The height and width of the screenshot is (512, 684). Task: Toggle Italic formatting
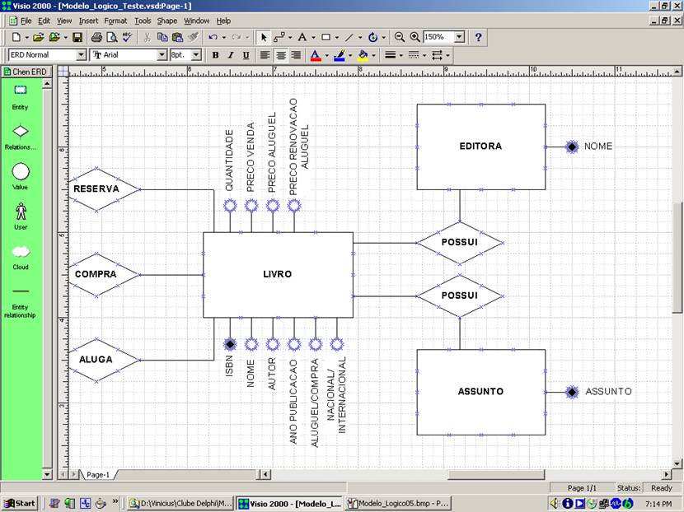(x=231, y=55)
